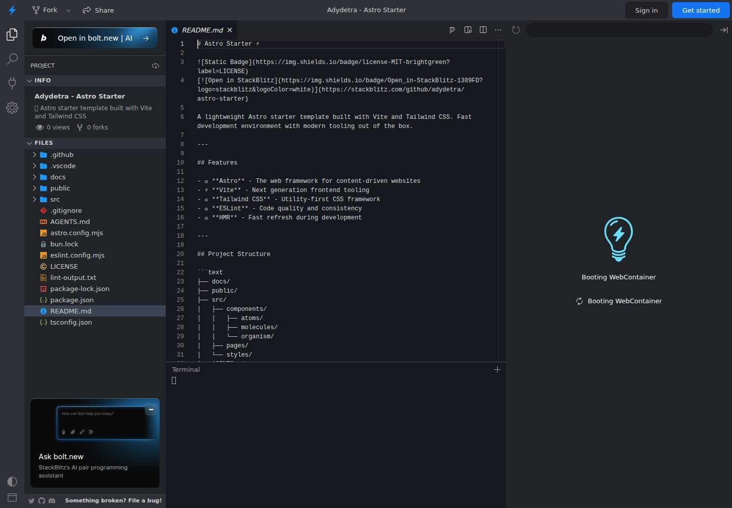Minimize the Ask bolt.new card
732x508 pixels.
click(151, 409)
